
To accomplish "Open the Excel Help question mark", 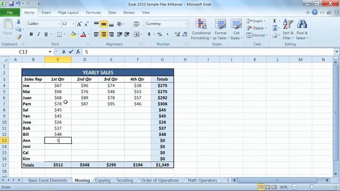I will point(314,12).
